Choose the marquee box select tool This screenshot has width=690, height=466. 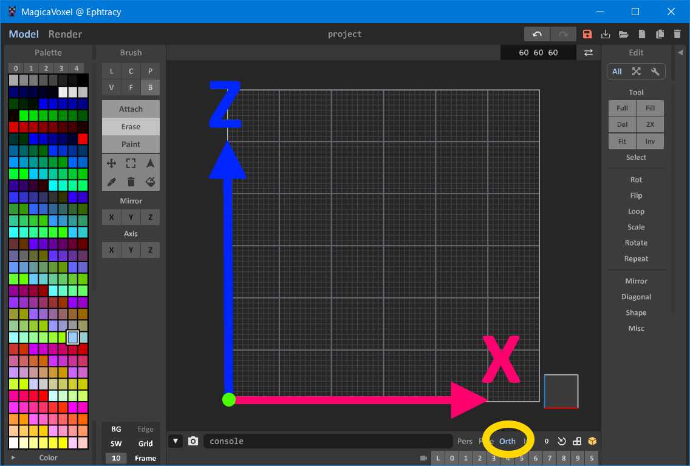coord(131,163)
